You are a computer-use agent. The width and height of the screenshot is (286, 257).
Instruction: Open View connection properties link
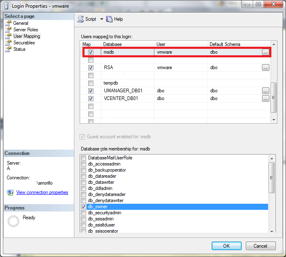[42, 192]
